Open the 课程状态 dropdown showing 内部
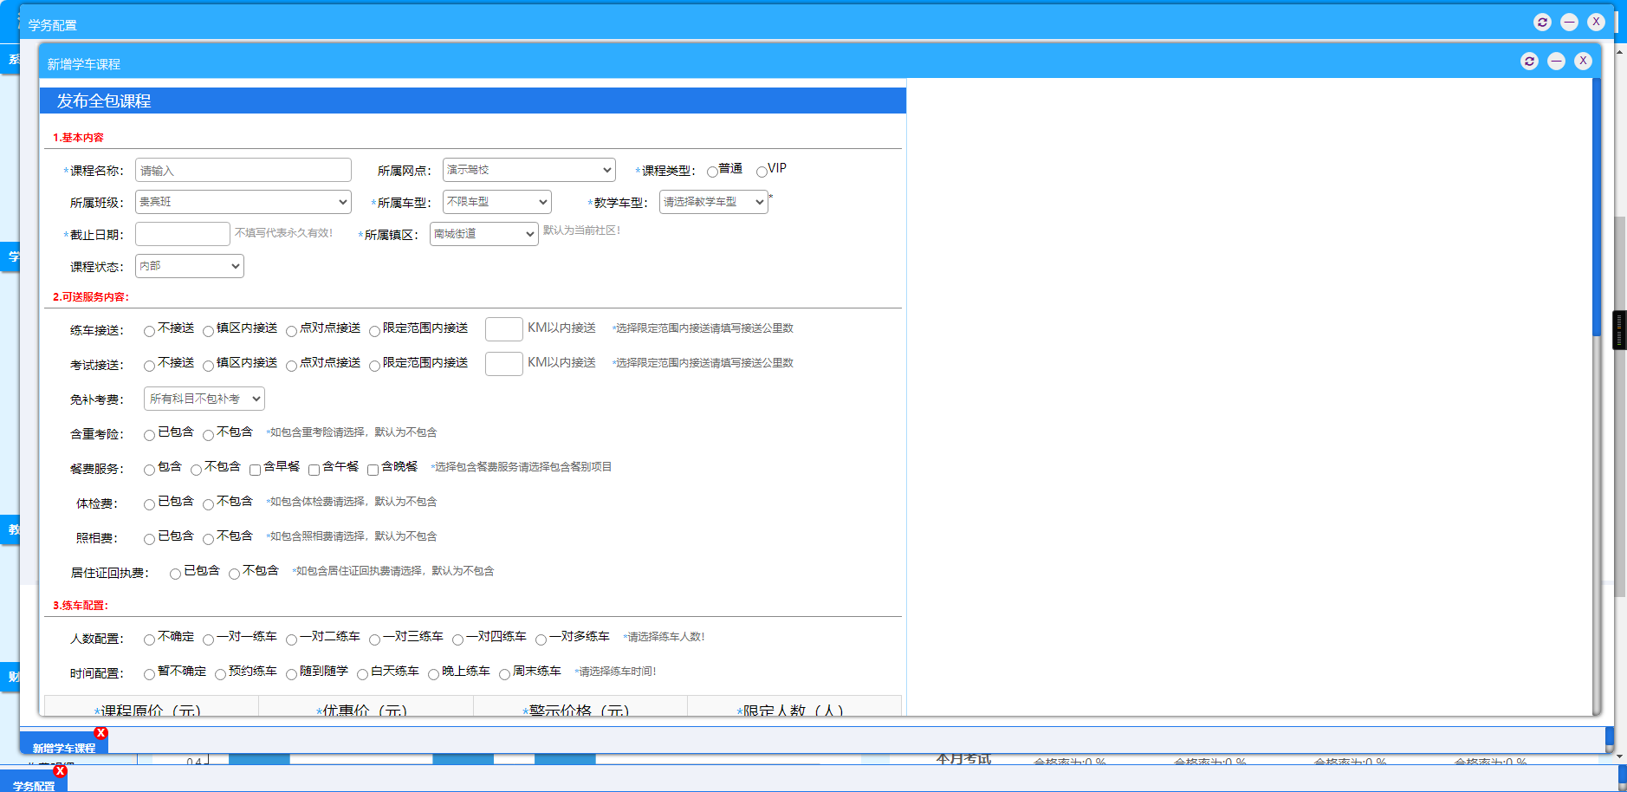This screenshot has width=1627, height=792. click(x=189, y=266)
